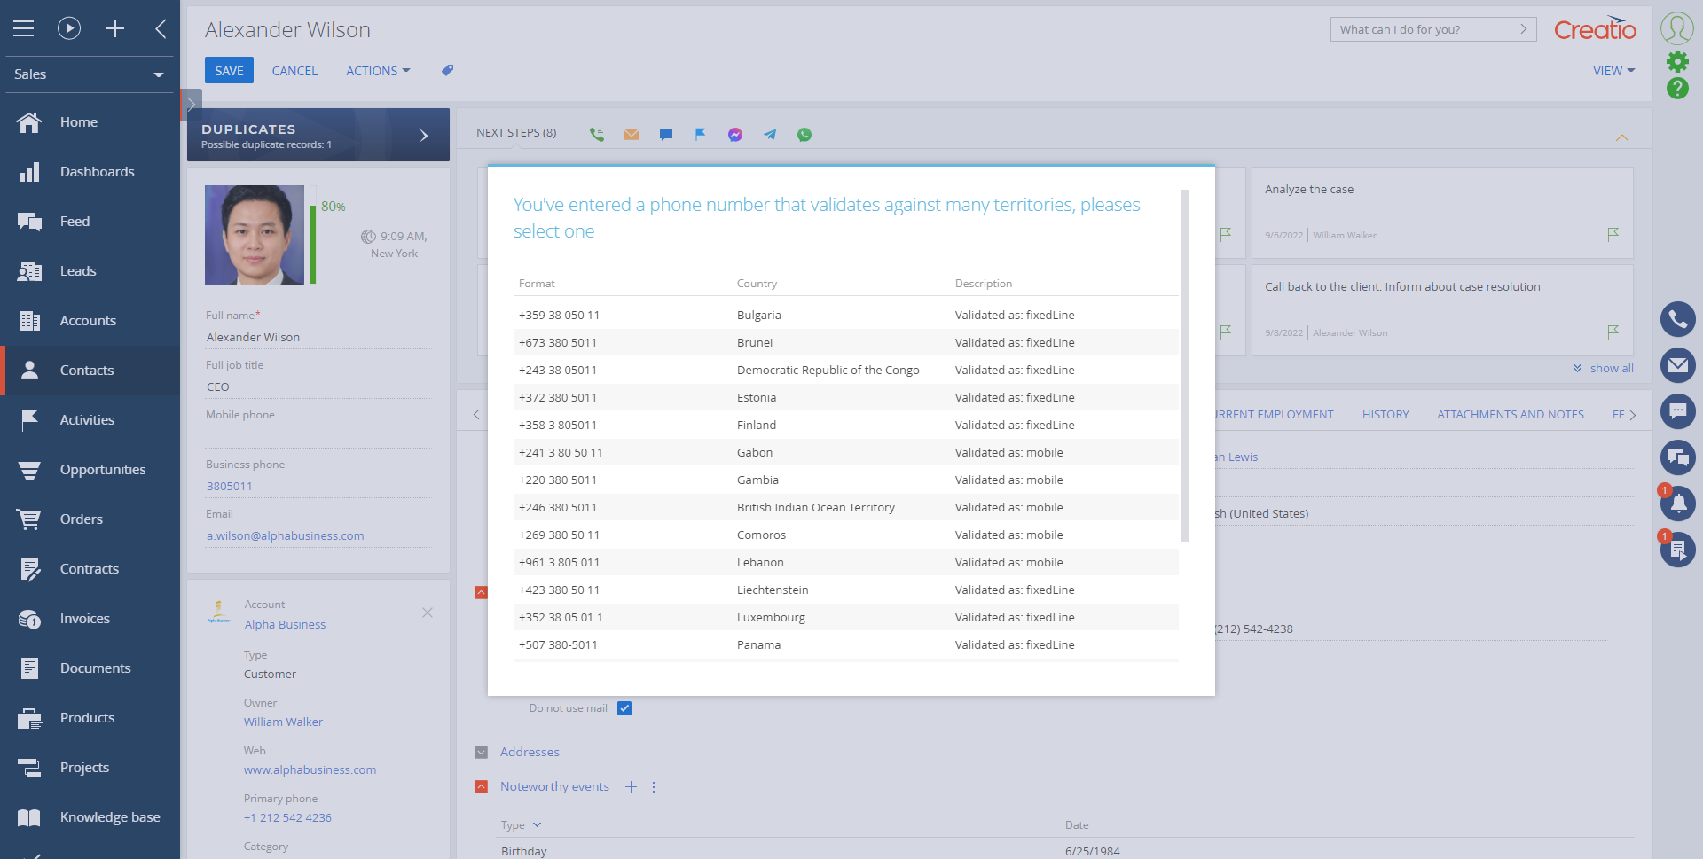Screen dimensions: 1703x859
Task: Open the ATTACHMENTS AND NOTES tab
Action: point(1510,414)
